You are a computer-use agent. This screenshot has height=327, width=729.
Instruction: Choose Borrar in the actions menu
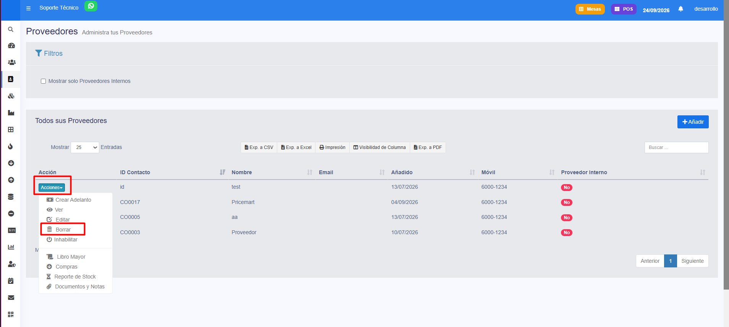(59, 230)
